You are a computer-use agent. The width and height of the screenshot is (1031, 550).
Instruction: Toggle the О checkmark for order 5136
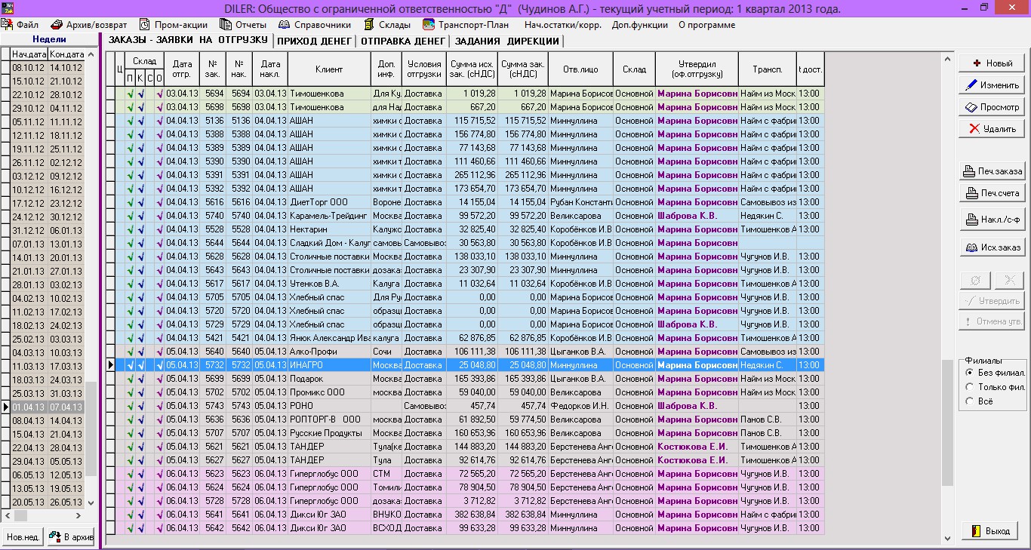point(159,121)
